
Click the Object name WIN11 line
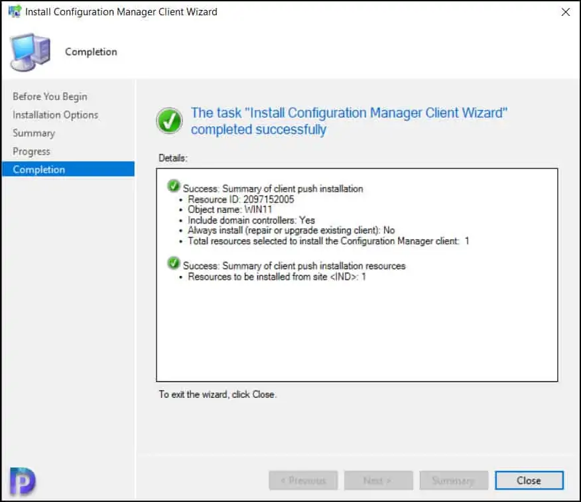[225, 210]
